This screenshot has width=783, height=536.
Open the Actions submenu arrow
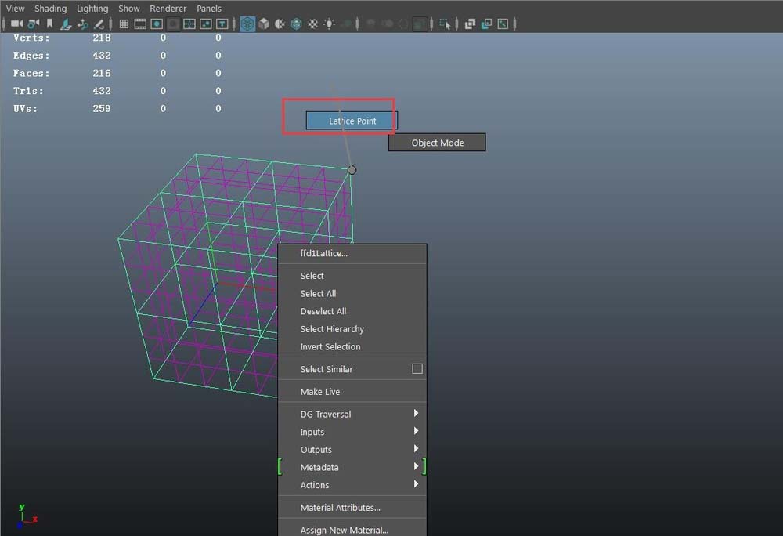pos(416,484)
